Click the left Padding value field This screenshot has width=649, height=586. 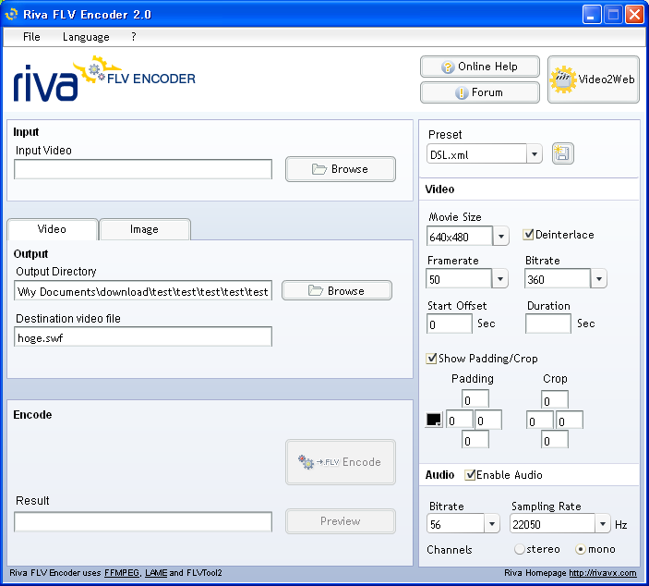(460, 420)
